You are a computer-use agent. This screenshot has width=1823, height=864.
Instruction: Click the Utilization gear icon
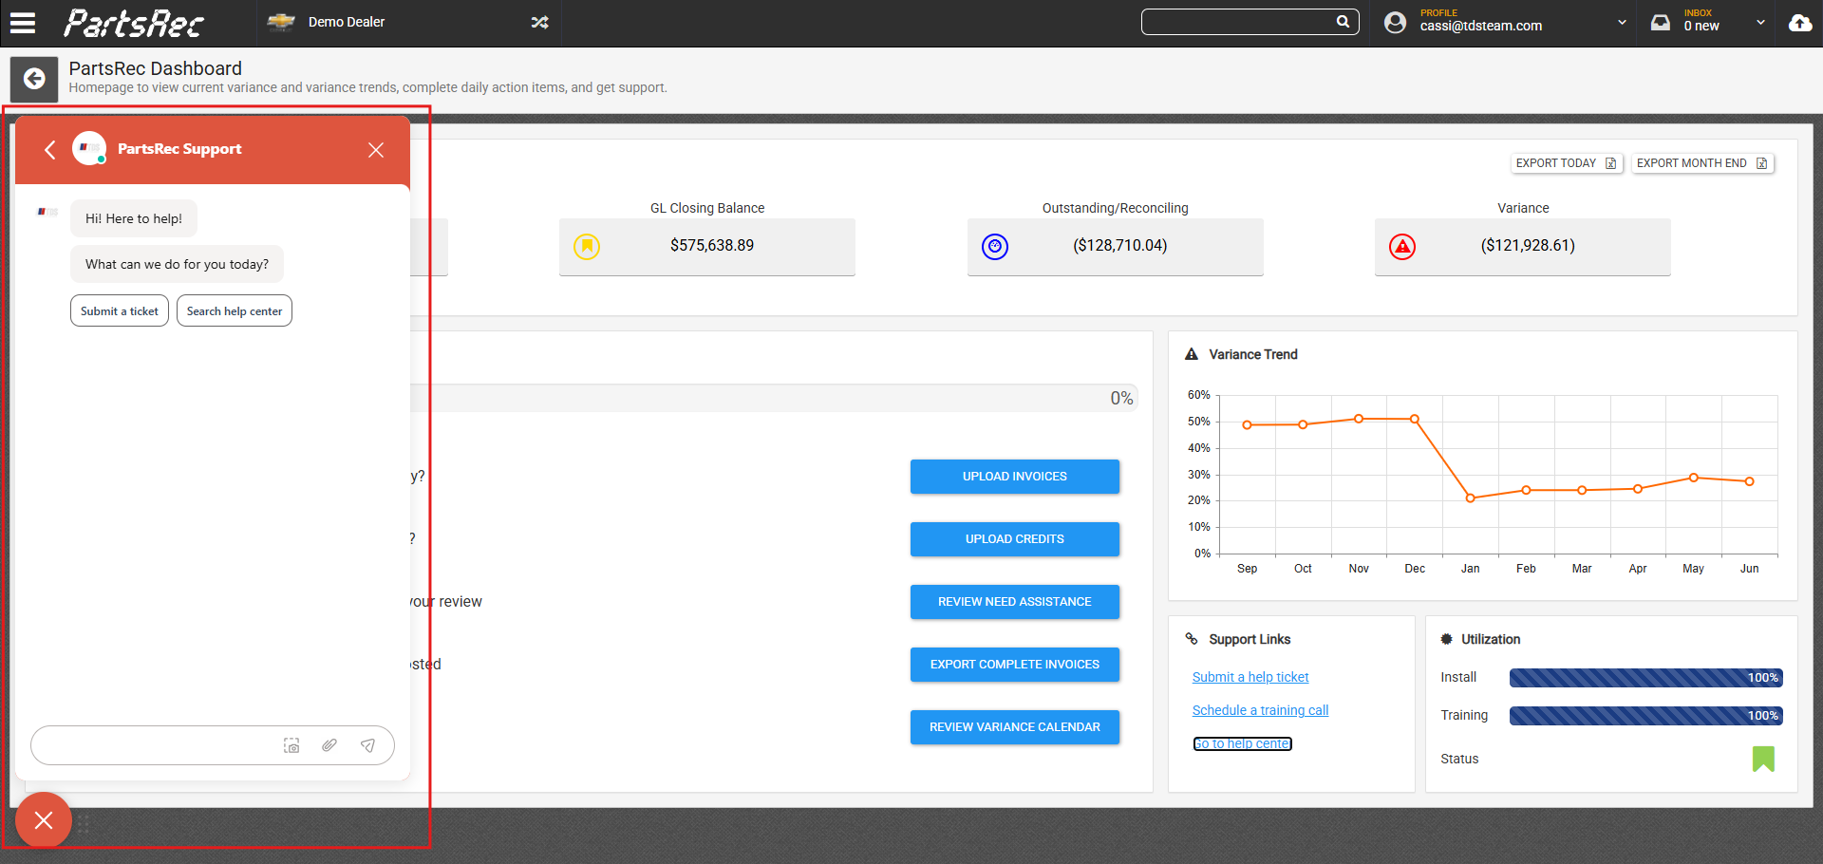point(1446,639)
